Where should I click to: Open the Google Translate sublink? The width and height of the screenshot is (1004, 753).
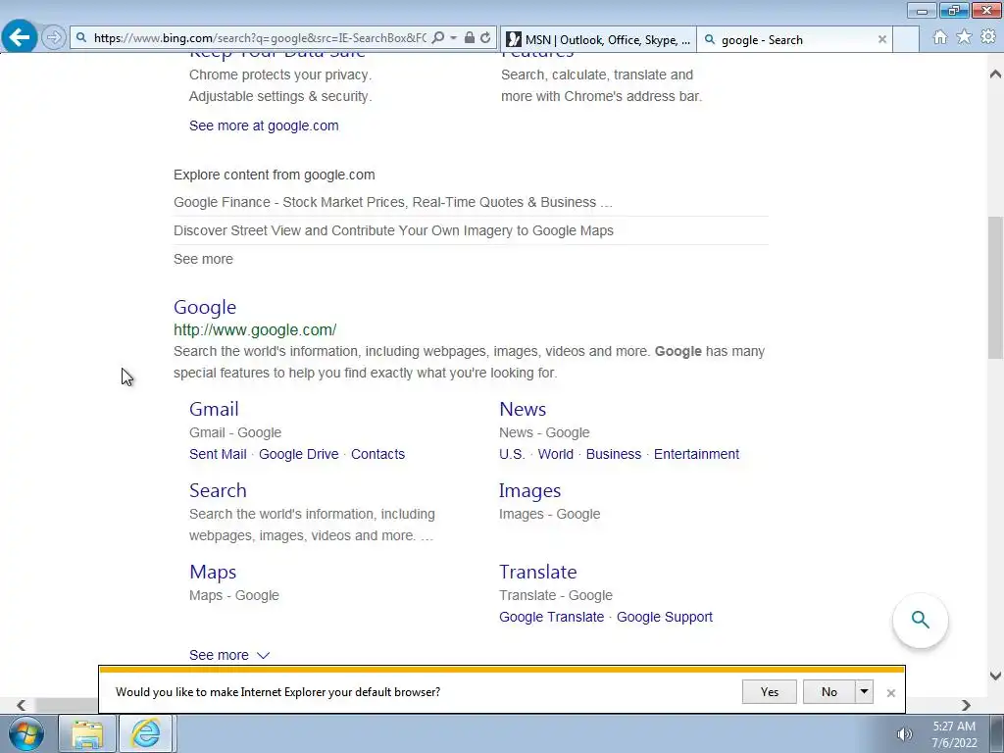pyautogui.click(x=551, y=617)
